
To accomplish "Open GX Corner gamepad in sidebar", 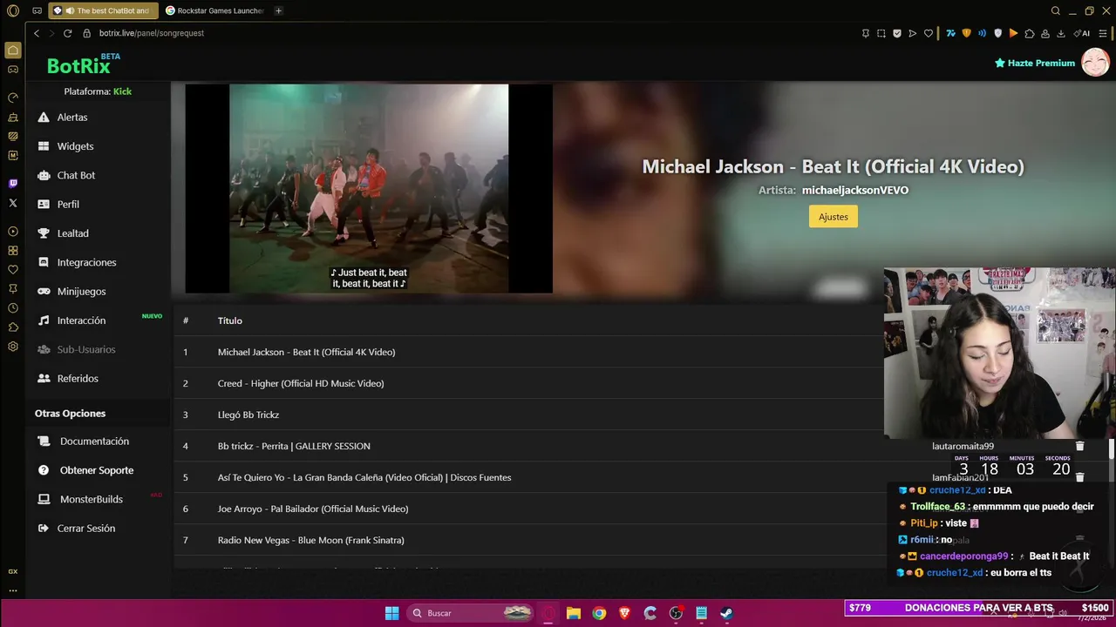I will (13, 69).
